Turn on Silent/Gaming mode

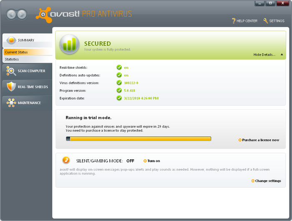(x=154, y=161)
